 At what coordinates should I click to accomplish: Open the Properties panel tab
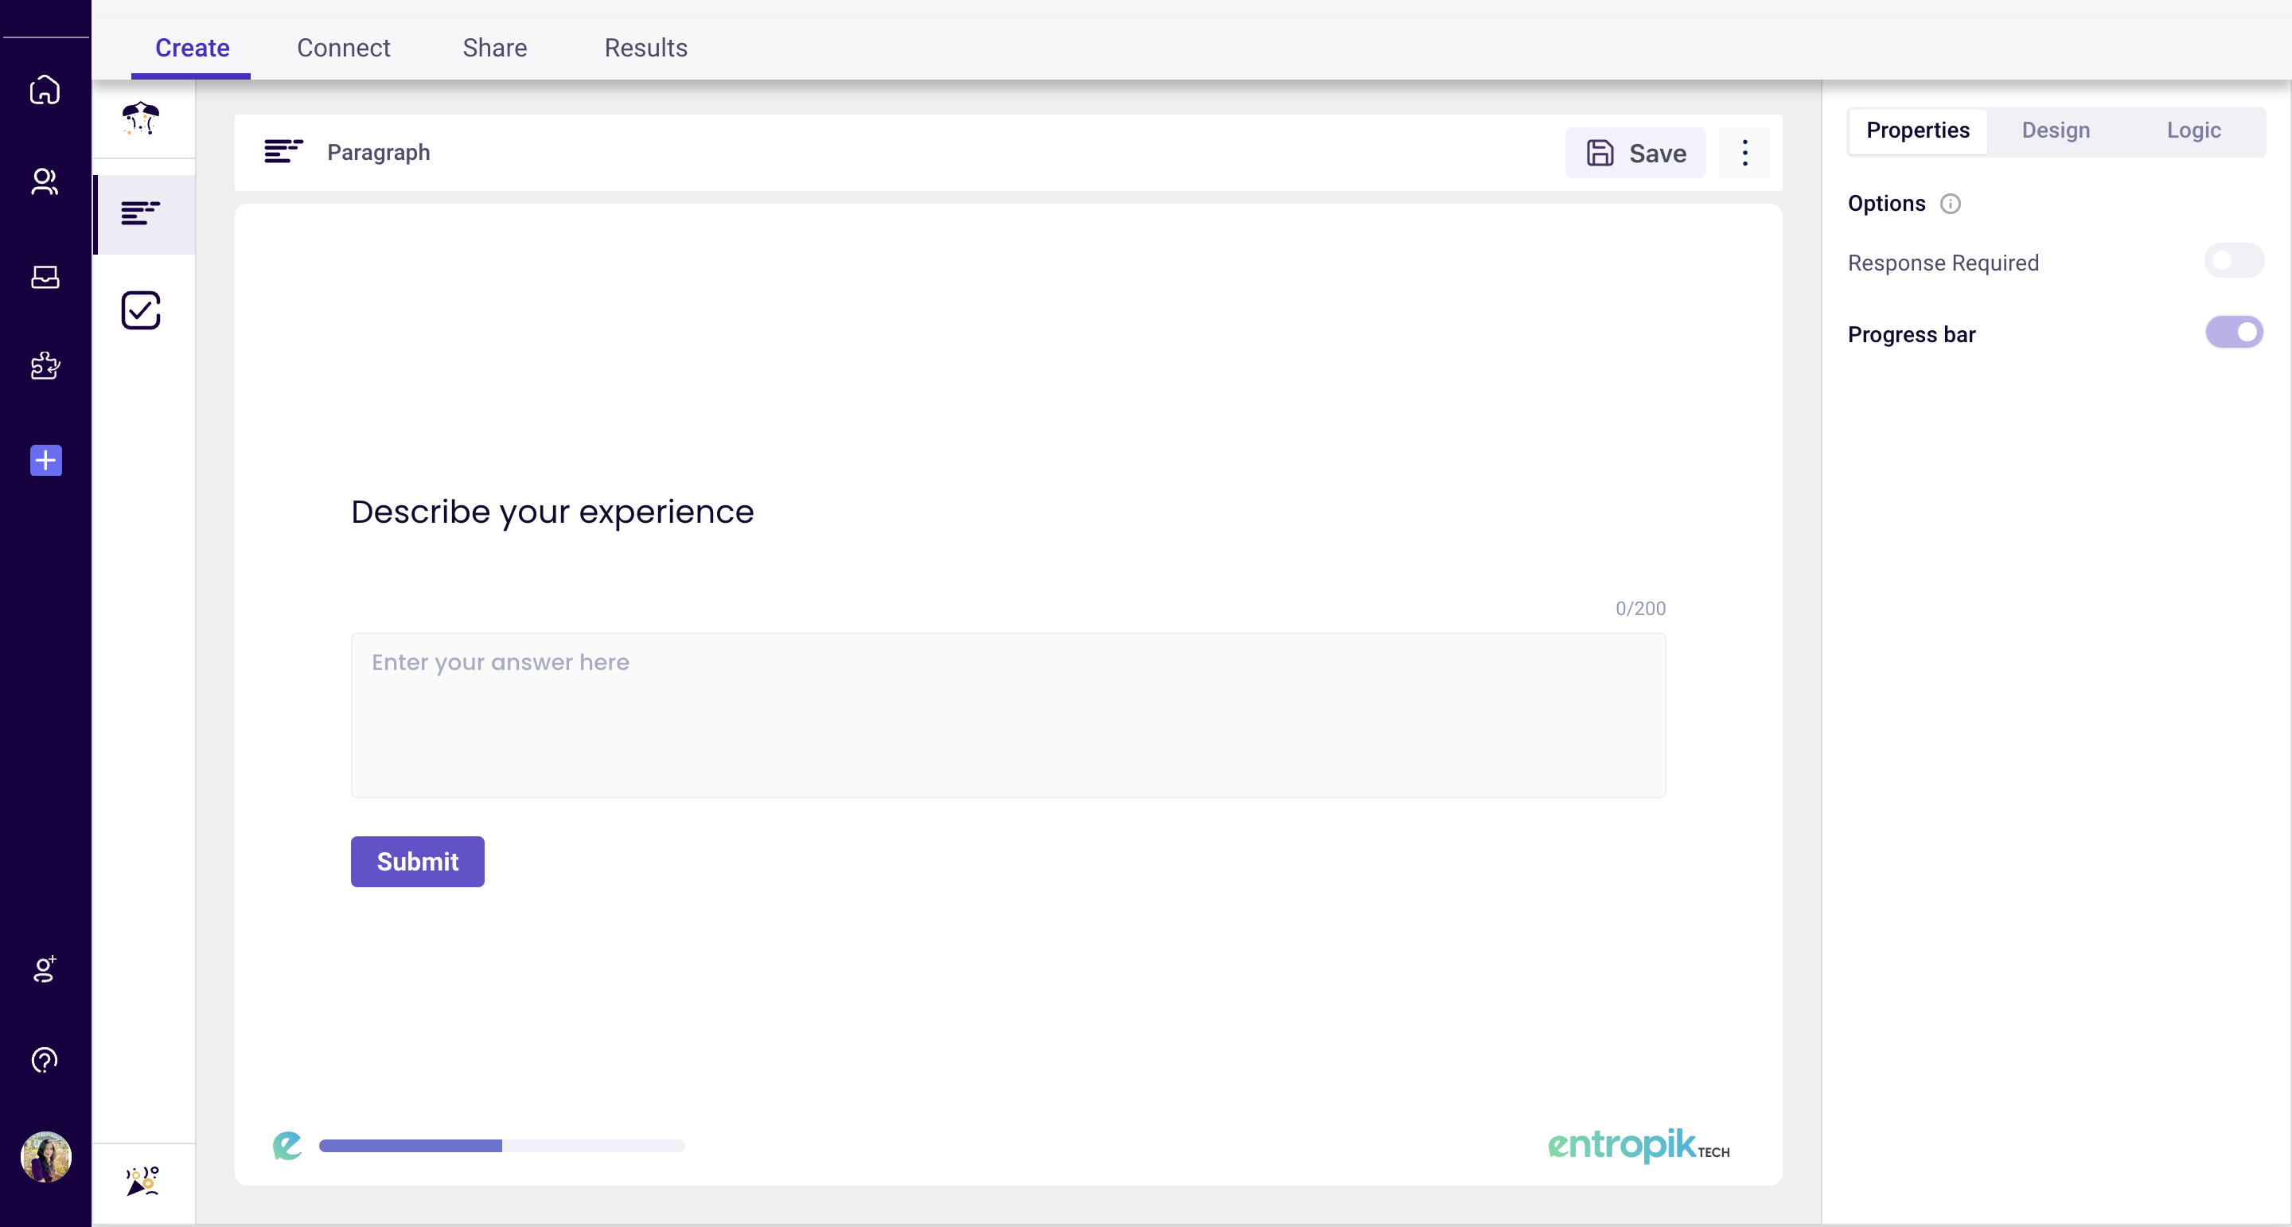pos(1917,130)
